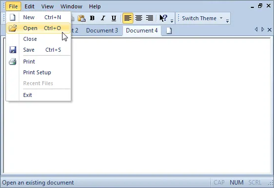Open the Window menu
Screen dimensions: 274x188
[x=71, y=6]
